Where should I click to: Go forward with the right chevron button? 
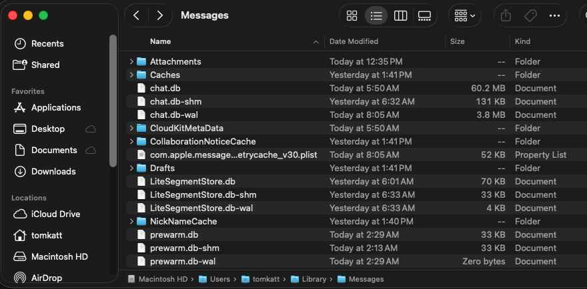160,15
